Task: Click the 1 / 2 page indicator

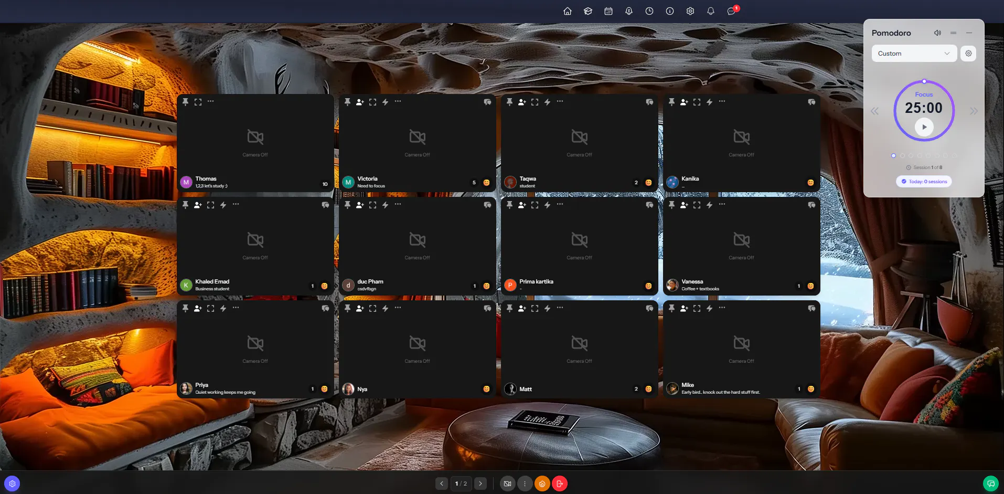Action: [x=461, y=484]
